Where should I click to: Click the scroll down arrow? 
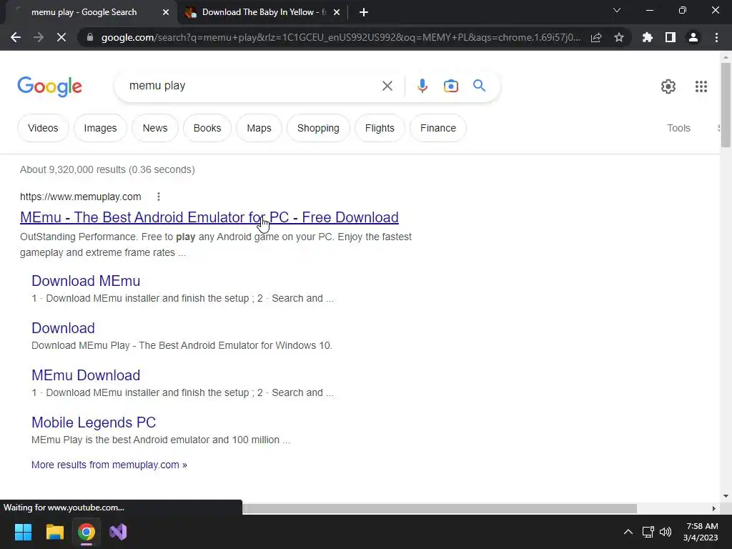click(726, 496)
